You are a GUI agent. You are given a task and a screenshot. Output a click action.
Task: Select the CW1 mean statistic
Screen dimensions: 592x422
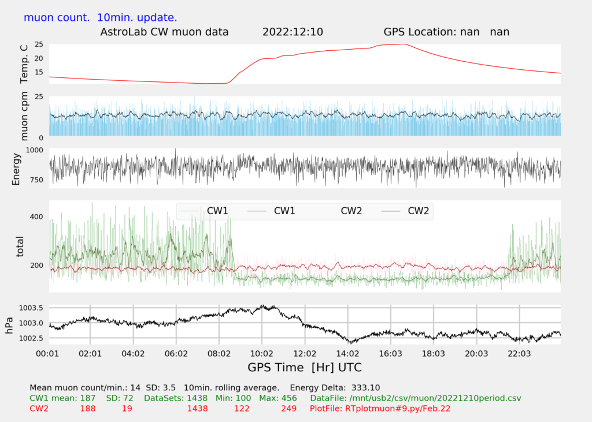[x=63, y=398]
